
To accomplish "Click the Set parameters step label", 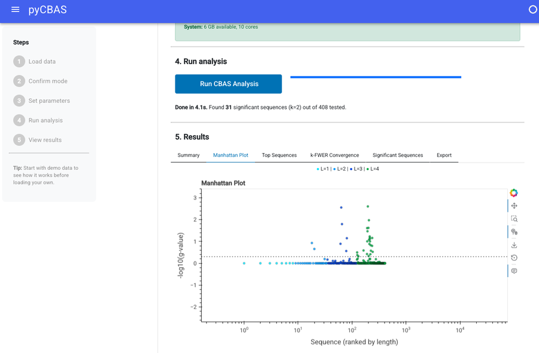I will coord(49,101).
